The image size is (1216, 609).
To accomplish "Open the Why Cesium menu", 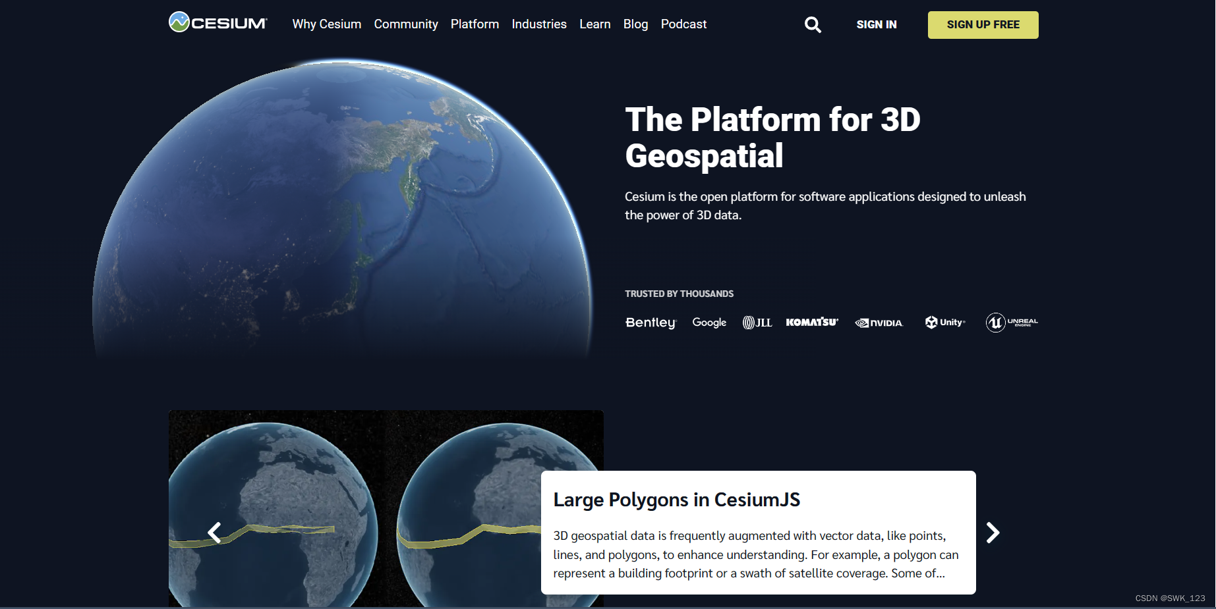I will [327, 24].
